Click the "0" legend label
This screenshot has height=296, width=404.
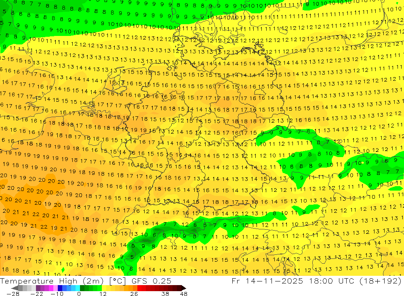tap(79, 294)
